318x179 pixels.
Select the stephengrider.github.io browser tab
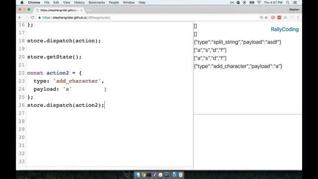pos(58,10)
